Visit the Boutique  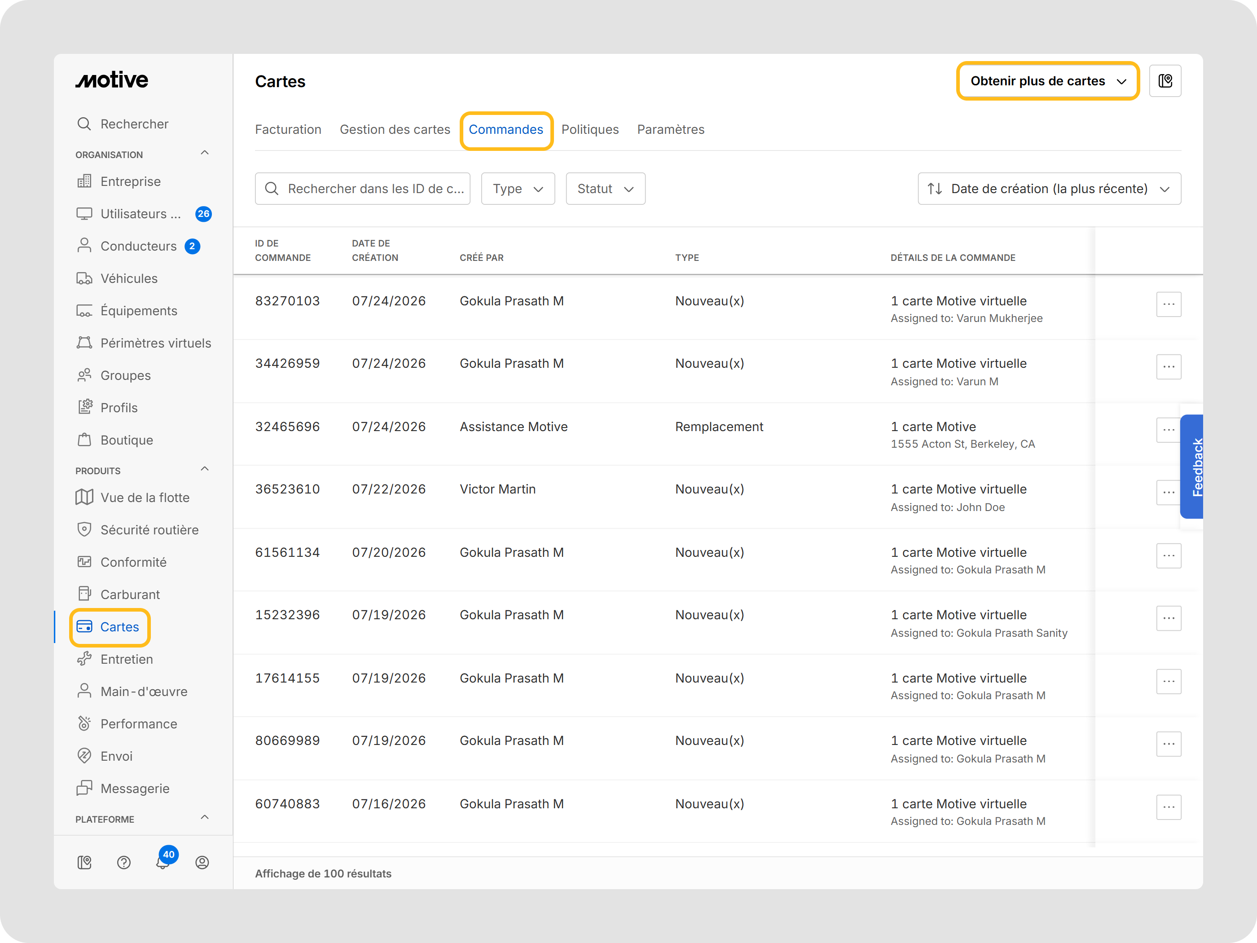coord(115,441)
